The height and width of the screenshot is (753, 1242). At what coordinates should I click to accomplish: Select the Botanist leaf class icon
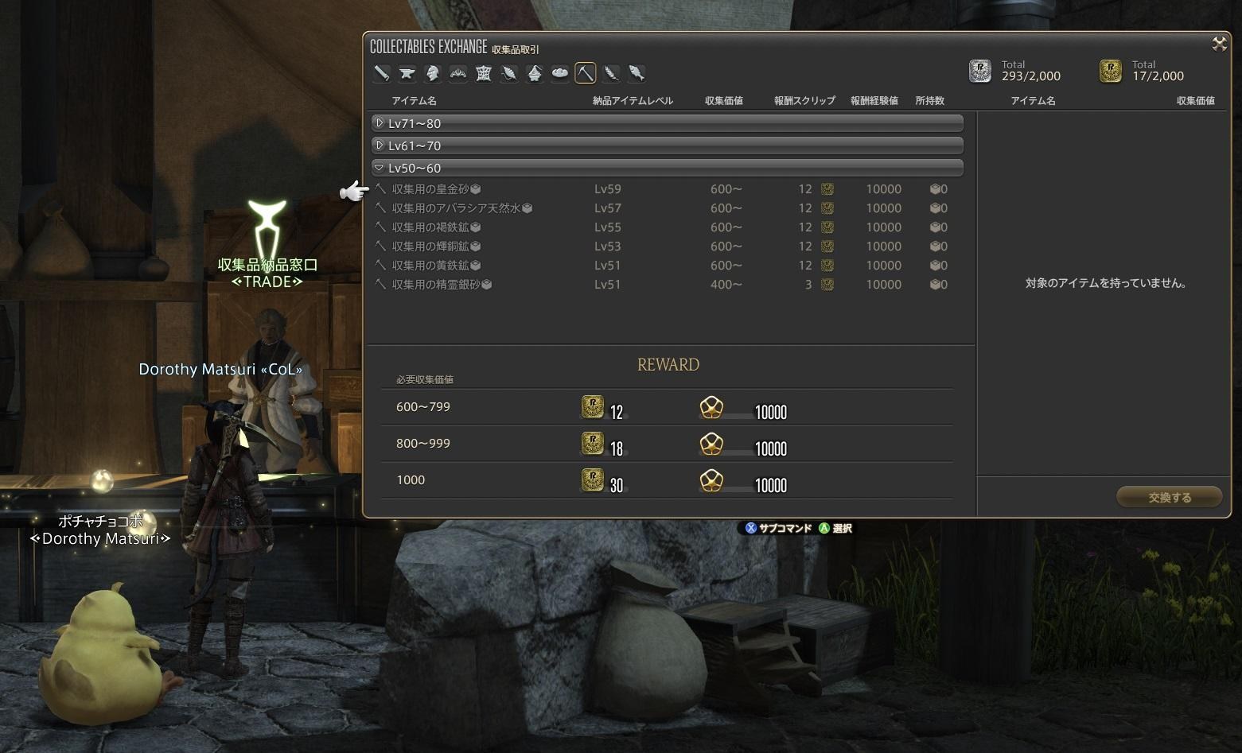pos(611,73)
